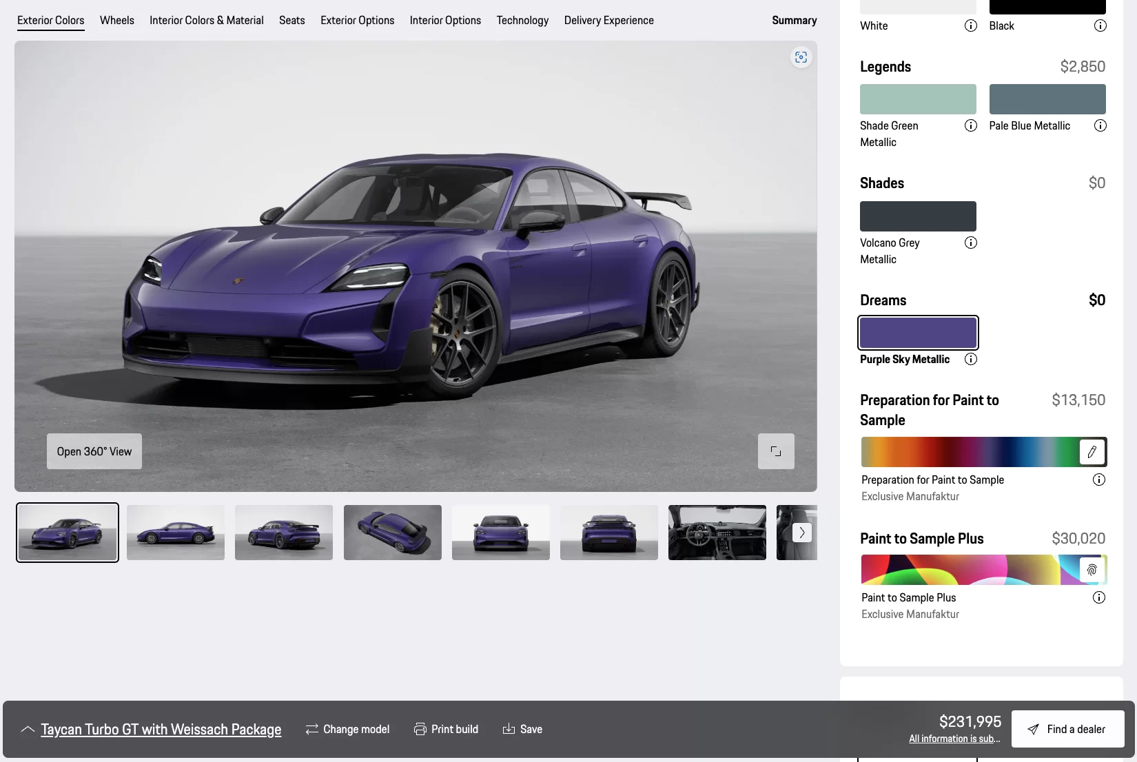Screen dimensions: 1137x762
Task: Select interior dashboard view thumbnail
Action: pos(717,533)
